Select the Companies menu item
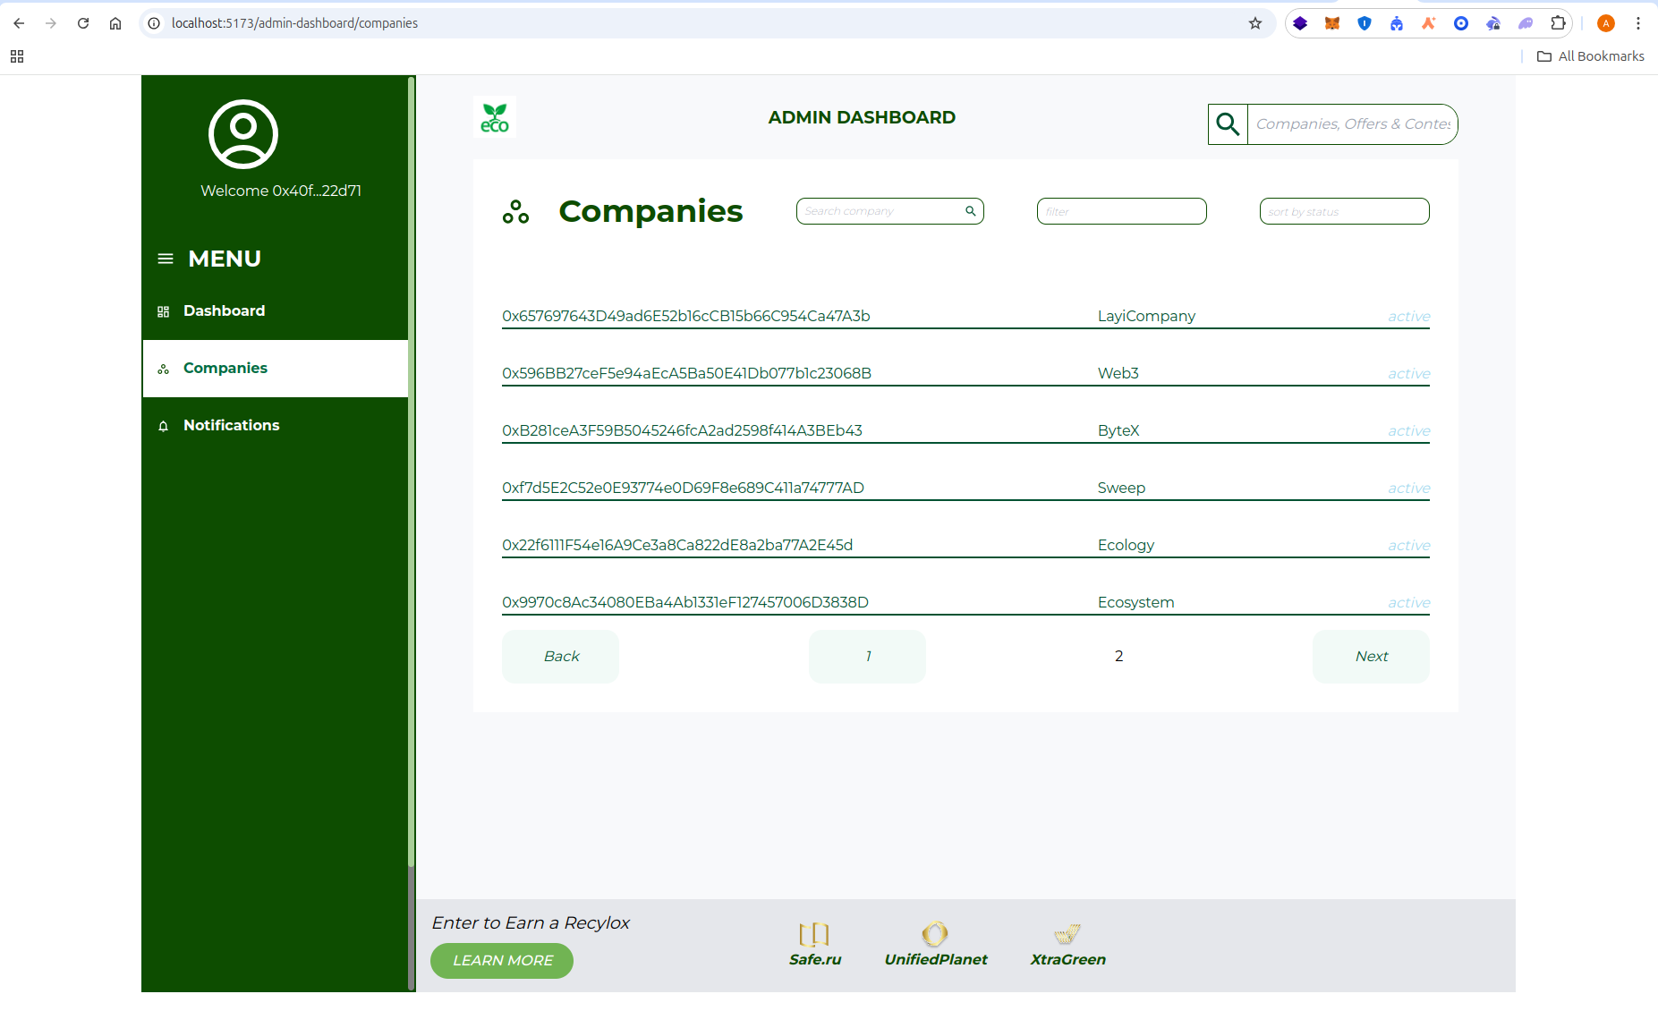Screen dimensions: 1658x1011 [x=276, y=369]
